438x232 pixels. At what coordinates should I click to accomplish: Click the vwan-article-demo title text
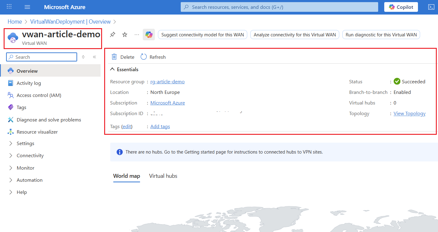click(x=61, y=34)
